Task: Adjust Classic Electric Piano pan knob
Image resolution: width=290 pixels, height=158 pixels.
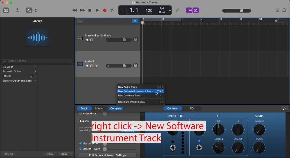Action: 136,40
